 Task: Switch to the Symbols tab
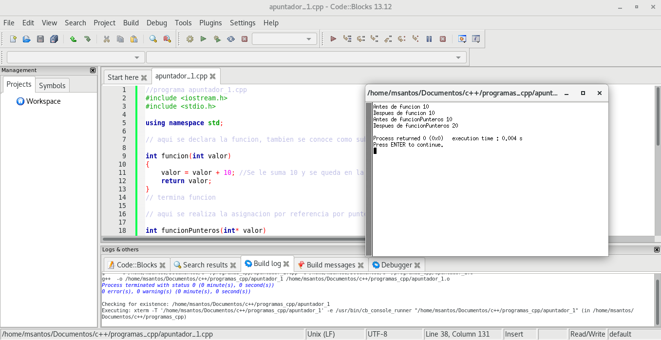pyautogui.click(x=52, y=85)
